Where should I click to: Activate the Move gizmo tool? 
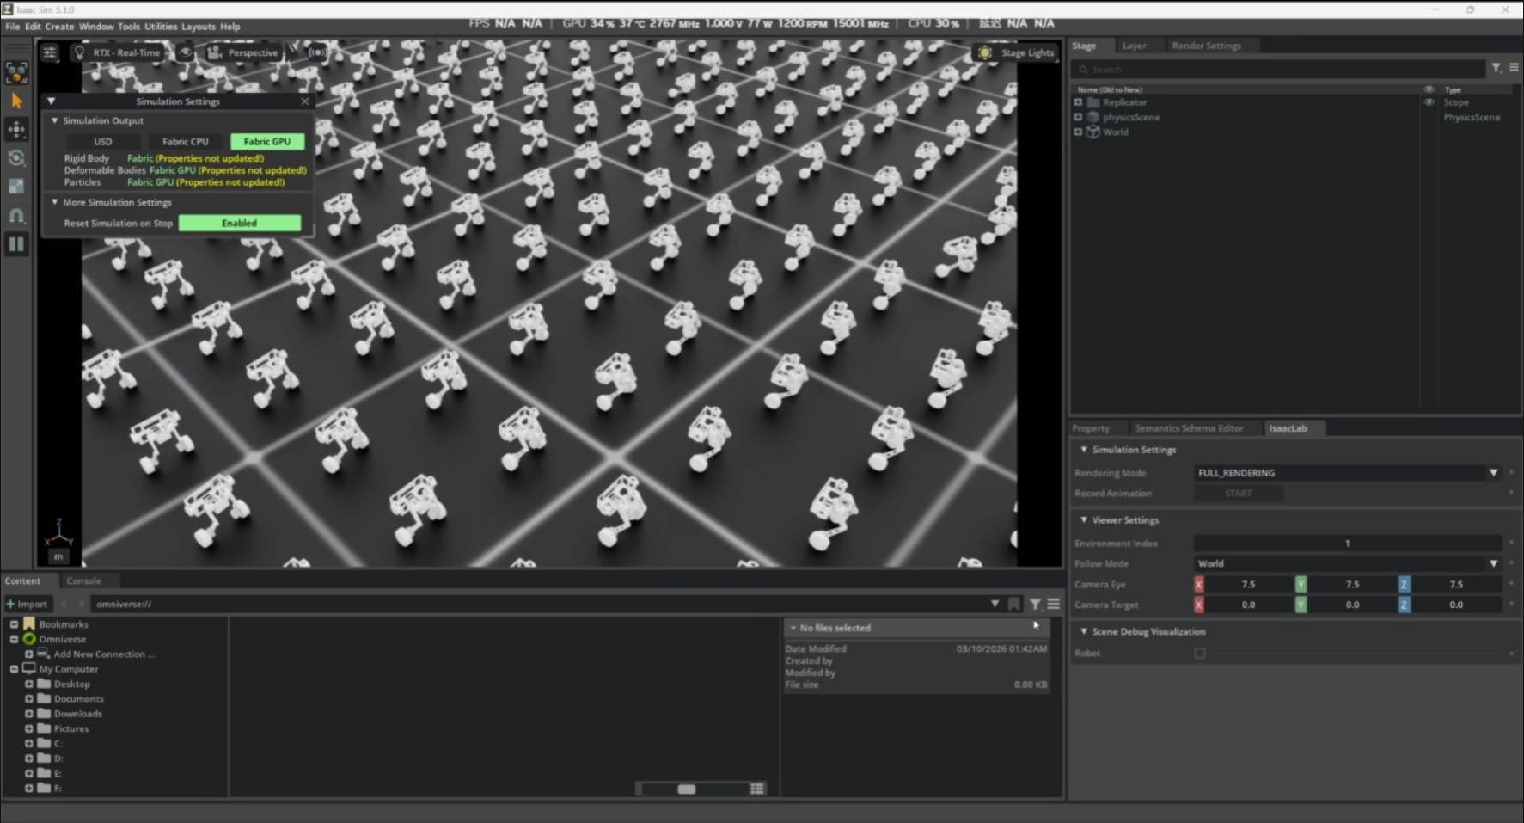pyautogui.click(x=16, y=130)
